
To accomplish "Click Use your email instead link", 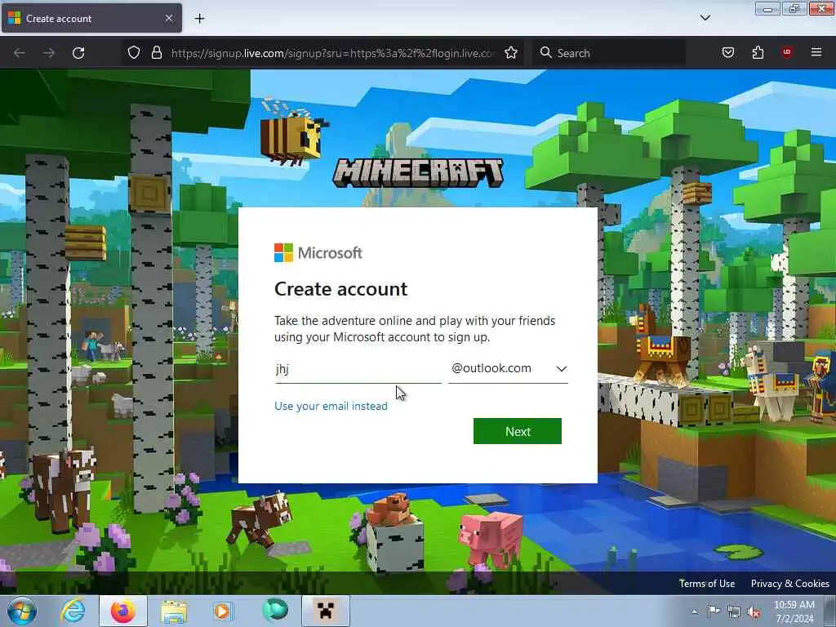I will point(331,407).
